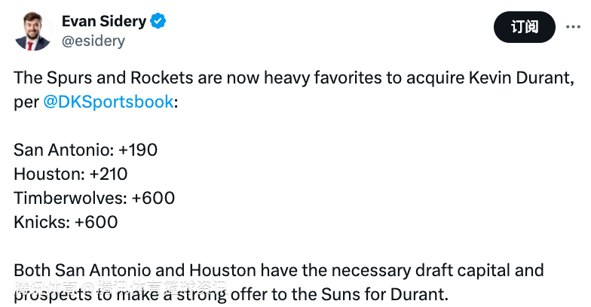Open the three-dot more options menu
This screenshot has width=591, height=307.
pyautogui.click(x=573, y=27)
